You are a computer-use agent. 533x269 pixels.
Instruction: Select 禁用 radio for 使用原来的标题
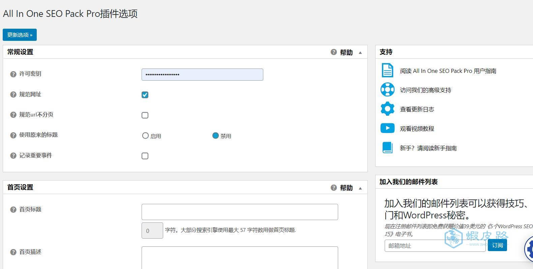pos(215,136)
